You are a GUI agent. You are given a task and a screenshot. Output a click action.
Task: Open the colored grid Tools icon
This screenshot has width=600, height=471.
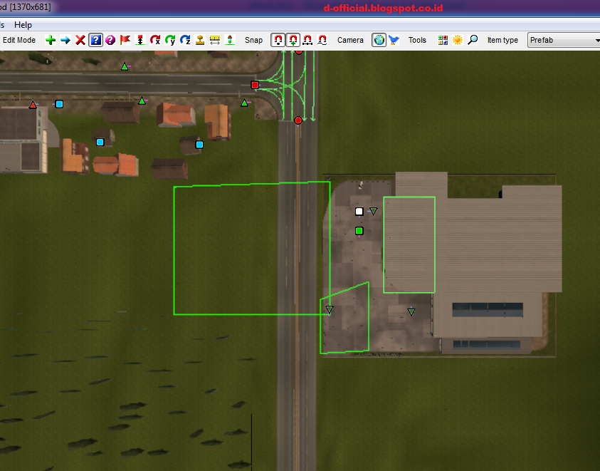point(441,40)
